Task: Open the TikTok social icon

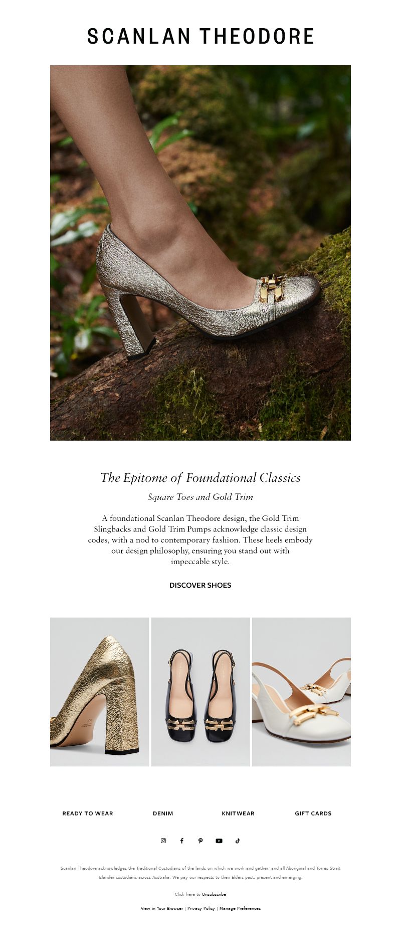Action: click(238, 841)
